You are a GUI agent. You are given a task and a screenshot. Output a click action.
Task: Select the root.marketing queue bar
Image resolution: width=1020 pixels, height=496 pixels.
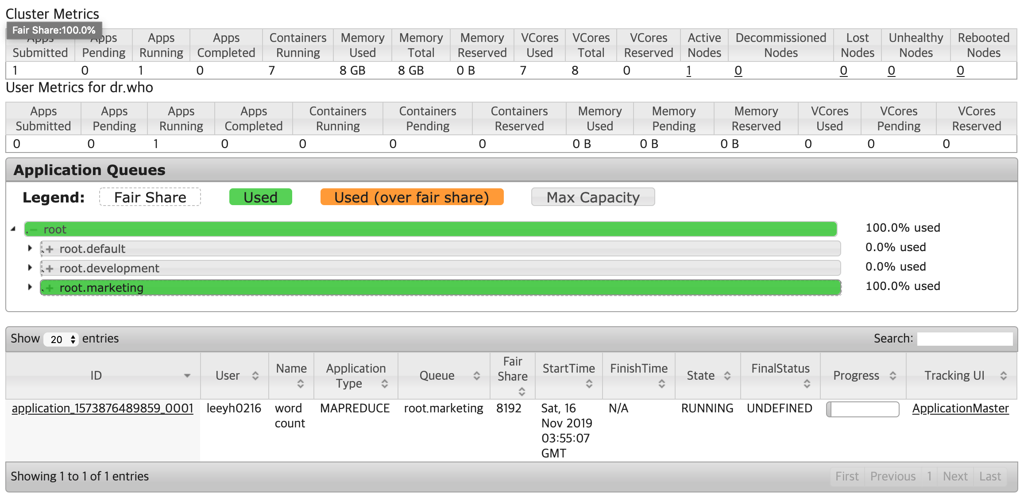coord(440,288)
